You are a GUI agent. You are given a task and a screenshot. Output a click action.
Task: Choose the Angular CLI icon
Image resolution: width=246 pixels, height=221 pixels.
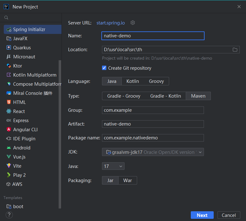tap(9, 129)
